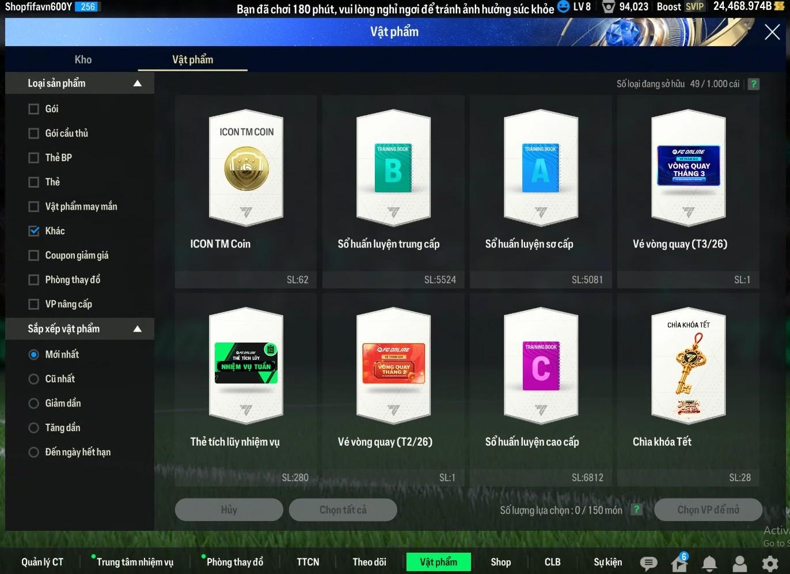
Task: Open Trung tâm nhiệm vụ from bottom bar
Action: click(x=135, y=562)
